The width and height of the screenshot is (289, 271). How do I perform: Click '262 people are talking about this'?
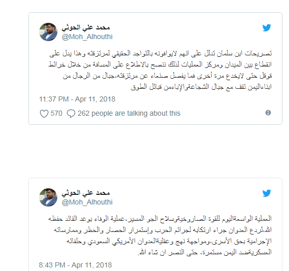point(129,113)
